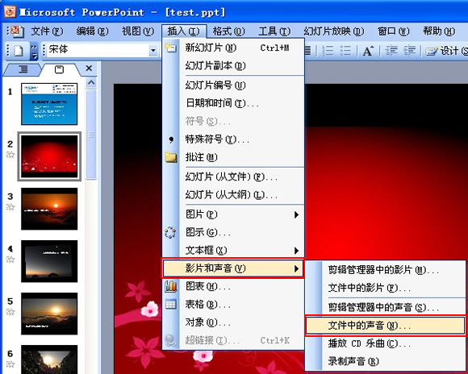Select 剪辑管理器中的声音 submenu item
Viewport: 468px width, 374px height.
coord(386,307)
